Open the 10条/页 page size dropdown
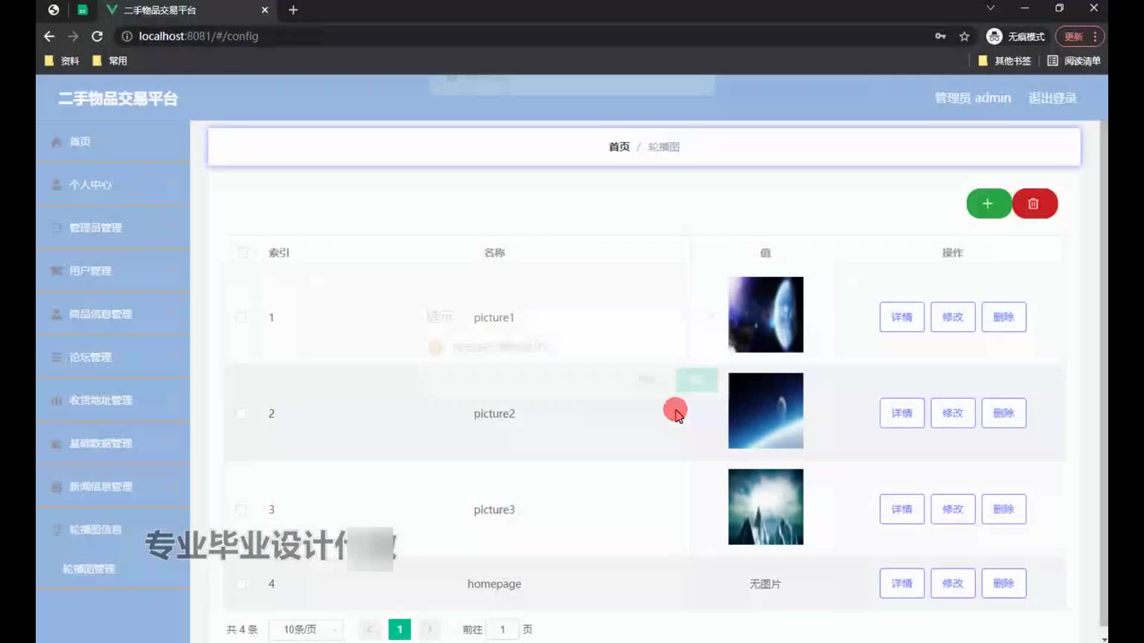The image size is (1144, 643). click(306, 629)
